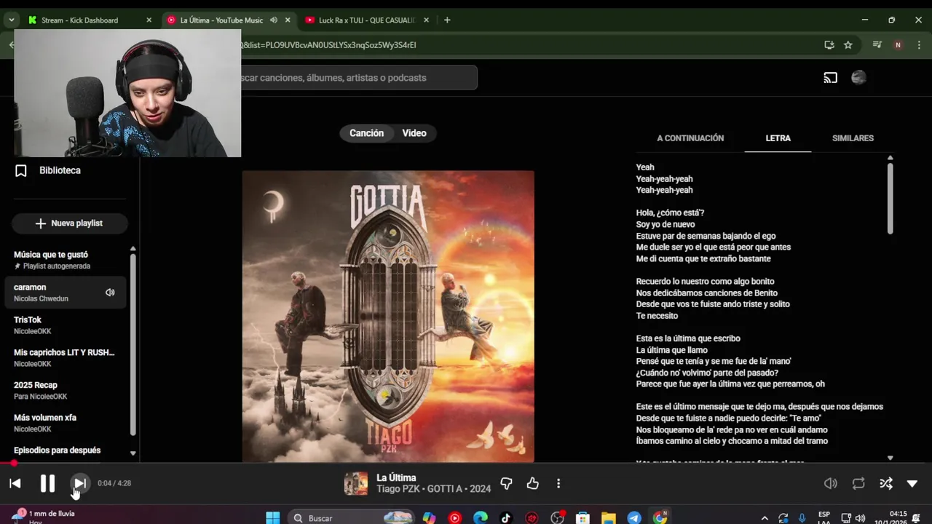This screenshot has height=524, width=932.
Task: Collapse the player page with down arrow
Action: pos(912,483)
